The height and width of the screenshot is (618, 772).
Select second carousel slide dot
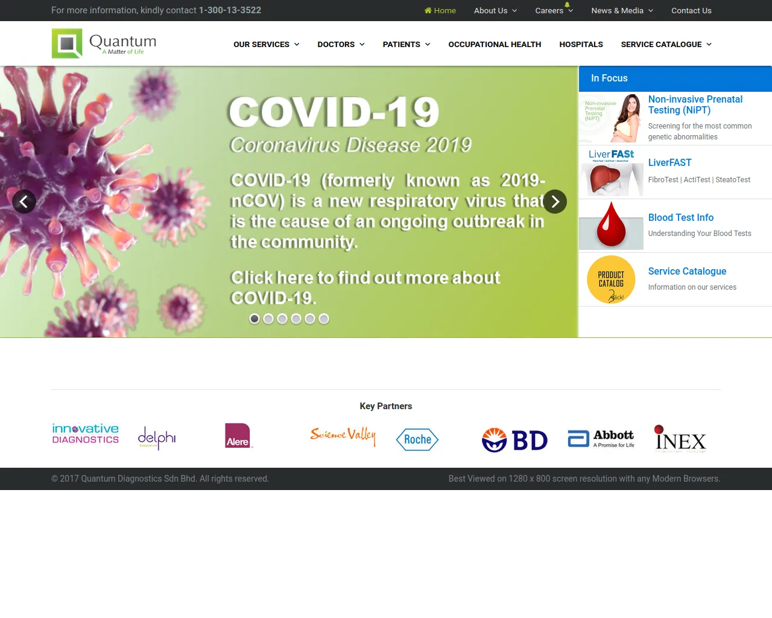pos(268,319)
